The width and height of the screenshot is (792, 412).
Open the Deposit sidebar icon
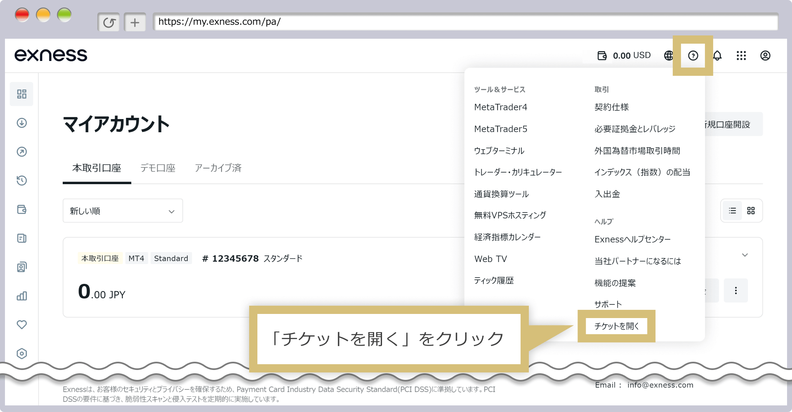pyautogui.click(x=22, y=123)
